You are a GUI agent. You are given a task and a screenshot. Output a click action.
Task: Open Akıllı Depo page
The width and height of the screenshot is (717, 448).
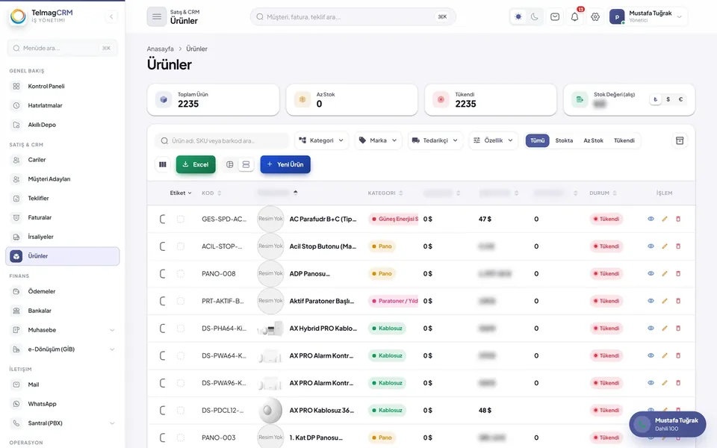click(x=63, y=125)
